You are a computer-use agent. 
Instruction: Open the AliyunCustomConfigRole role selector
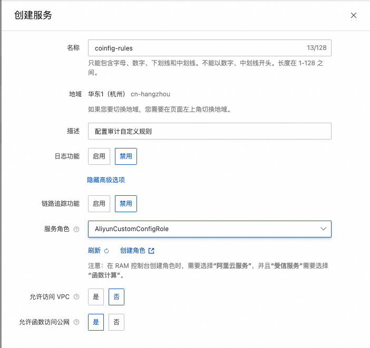(x=210, y=229)
